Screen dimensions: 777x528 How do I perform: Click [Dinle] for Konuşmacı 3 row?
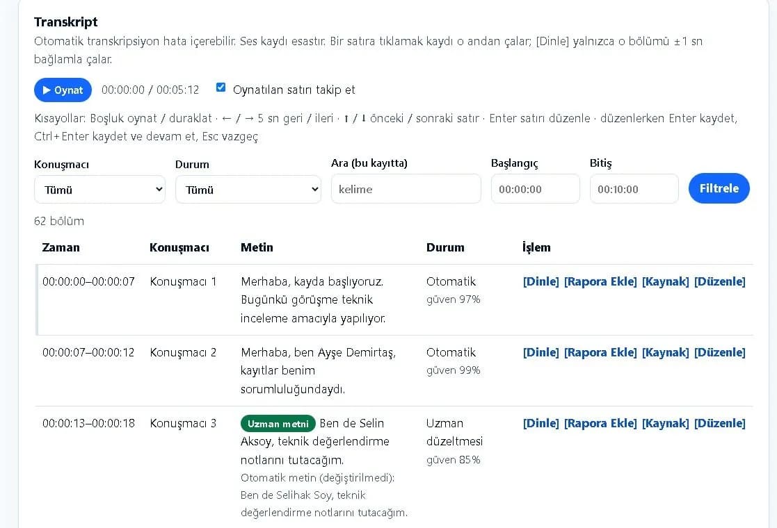coord(540,423)
